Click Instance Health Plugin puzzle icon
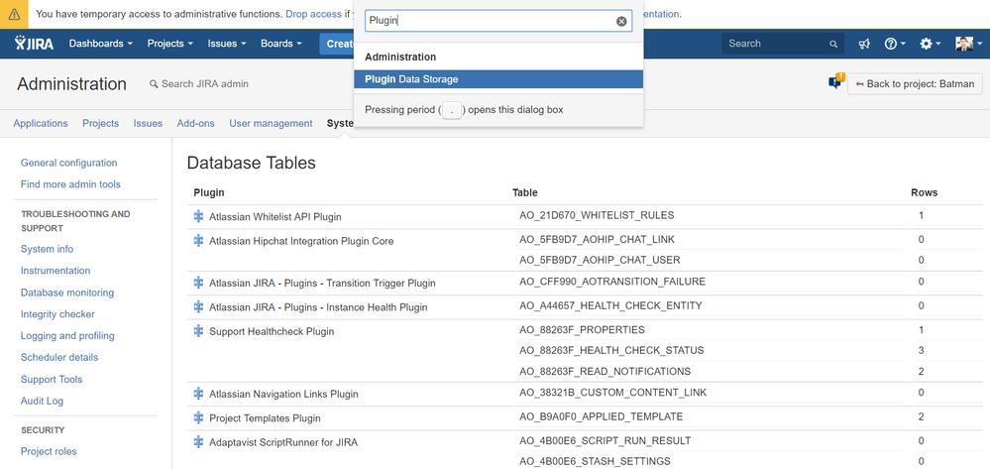 tap(198, 306)
